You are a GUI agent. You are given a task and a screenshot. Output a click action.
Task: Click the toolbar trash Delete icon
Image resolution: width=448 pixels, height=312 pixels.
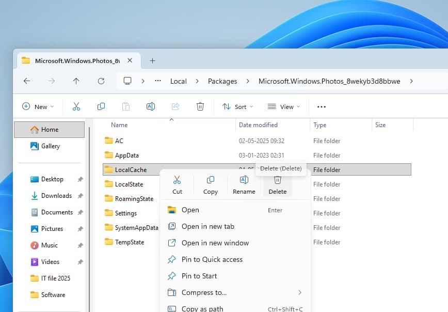pyautogui.click(x=200, y=106)
